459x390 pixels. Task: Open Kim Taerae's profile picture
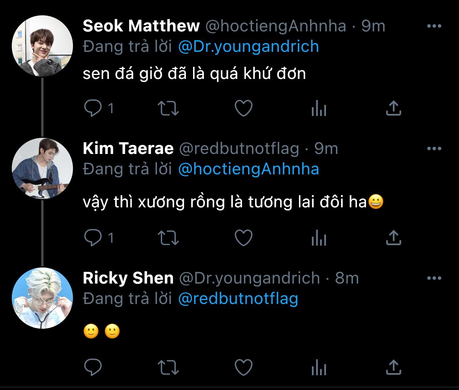tap(42, 168)
